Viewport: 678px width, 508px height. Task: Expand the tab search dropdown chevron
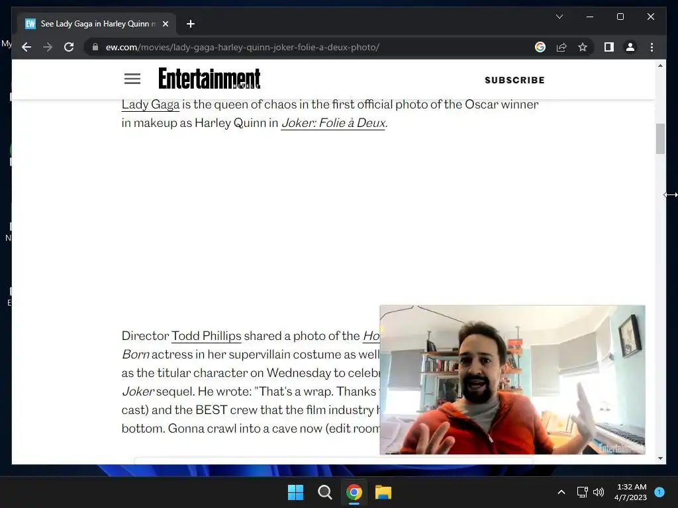(x=559, y=17)
